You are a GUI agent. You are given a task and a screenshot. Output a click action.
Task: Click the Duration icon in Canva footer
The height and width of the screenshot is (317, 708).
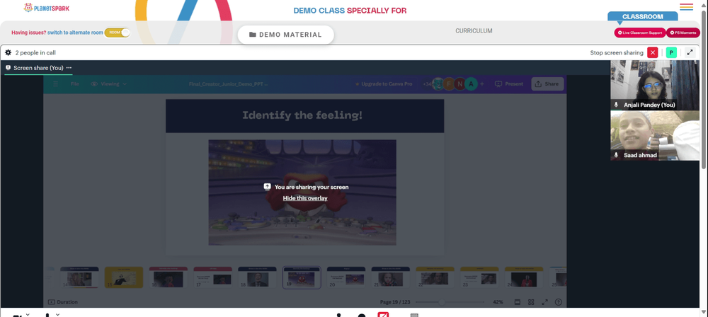point(52,302)
